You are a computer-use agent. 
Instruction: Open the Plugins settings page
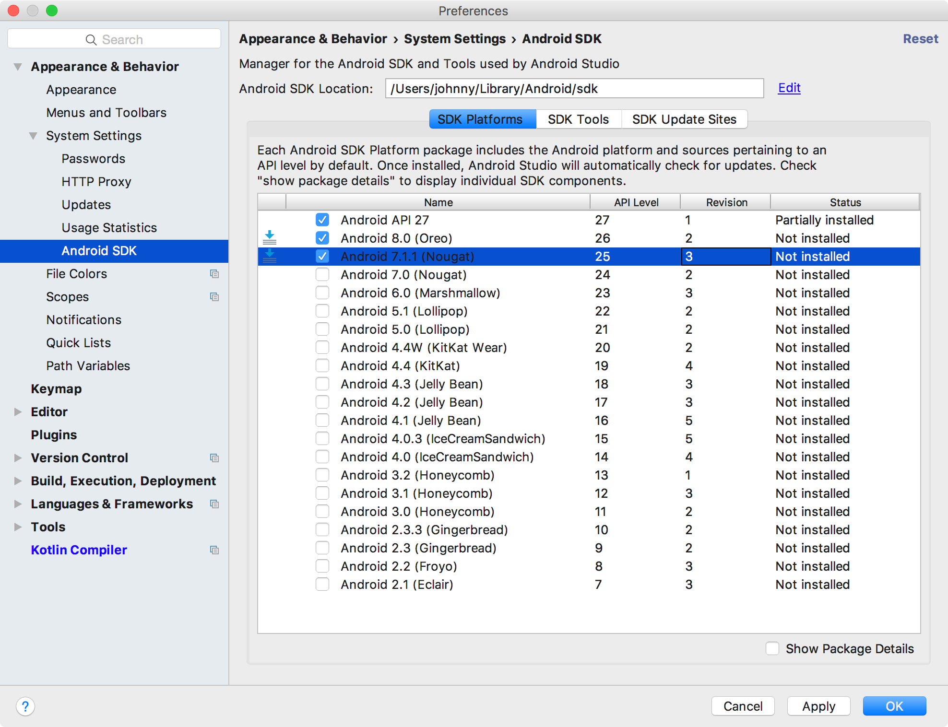point(54,435)
